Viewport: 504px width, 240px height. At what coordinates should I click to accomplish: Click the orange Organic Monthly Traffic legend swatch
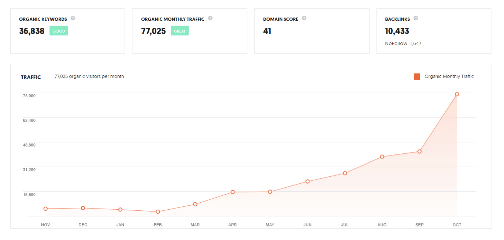417,76
